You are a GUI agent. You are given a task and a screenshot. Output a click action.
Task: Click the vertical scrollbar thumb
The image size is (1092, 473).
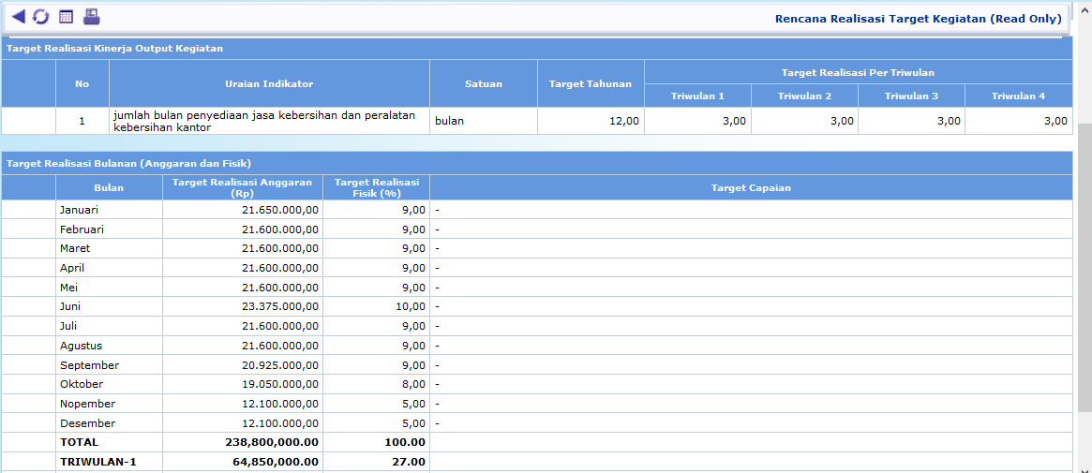tap(1085, 267)
